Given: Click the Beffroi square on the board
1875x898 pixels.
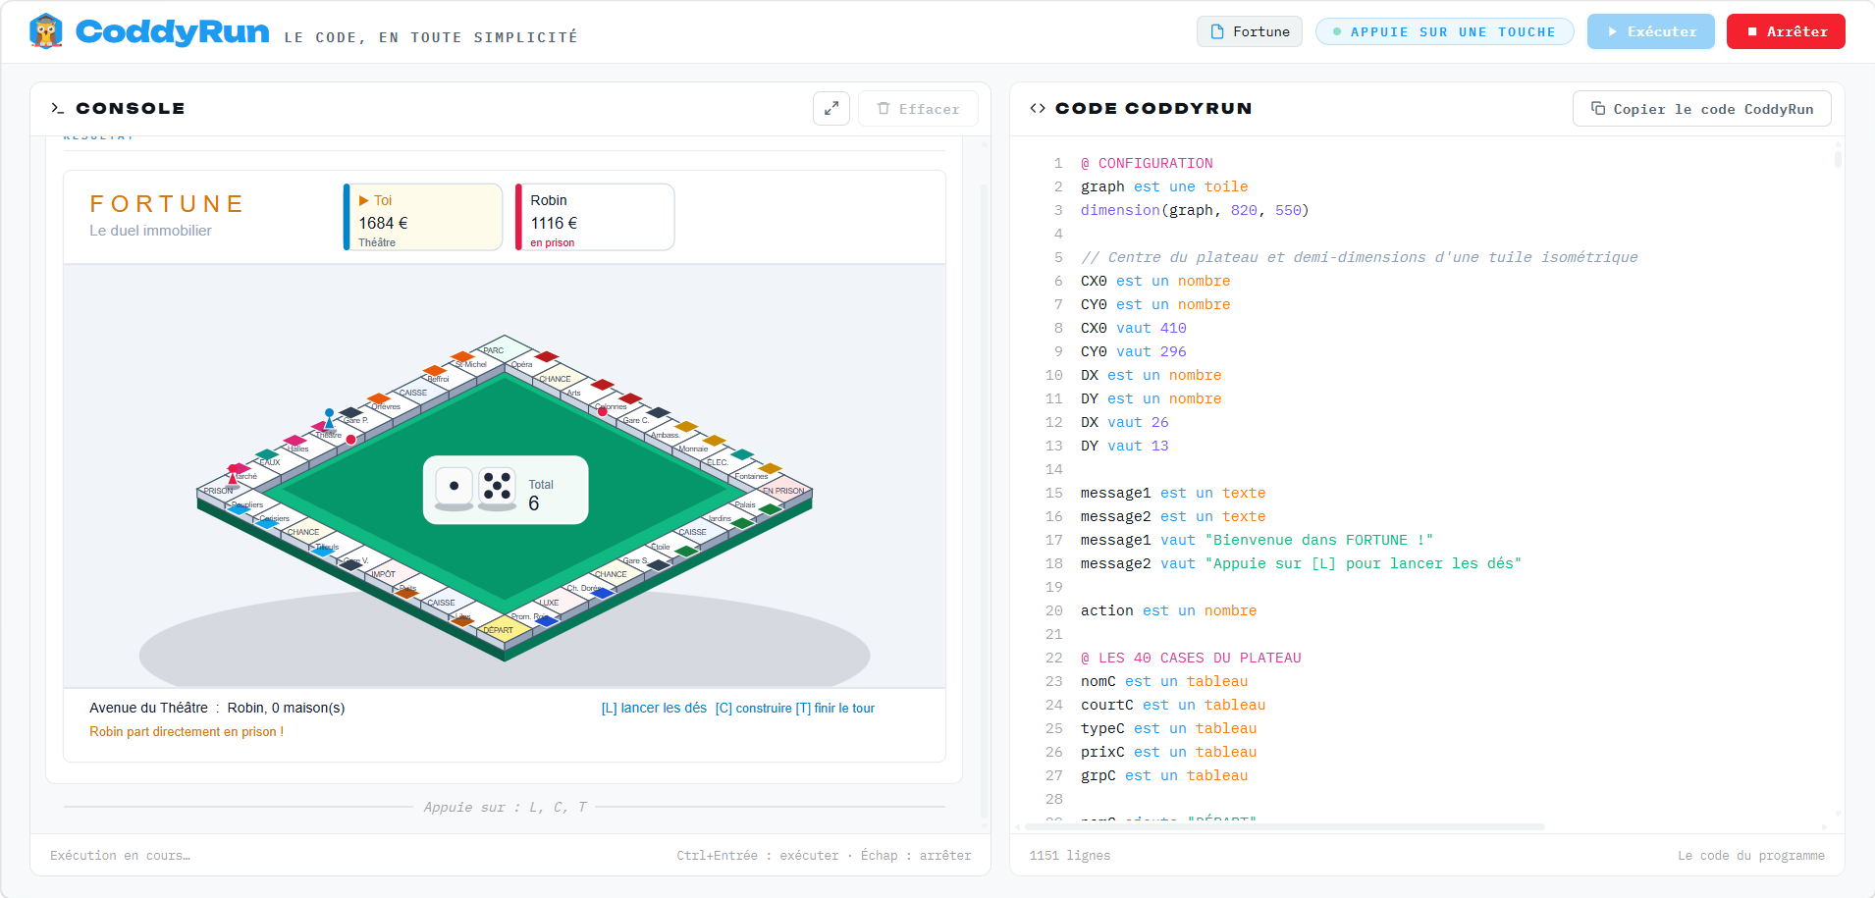Looking at the screenshot, I should [449, 377].
